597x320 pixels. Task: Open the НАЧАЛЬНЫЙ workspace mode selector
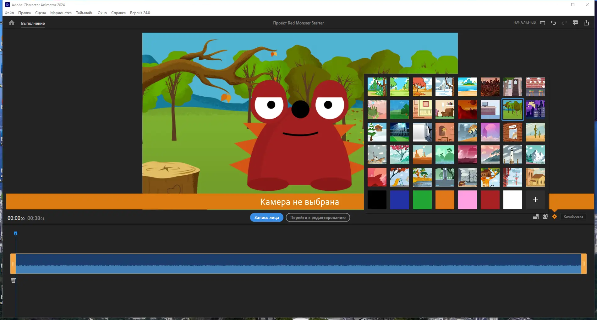point(525,23)
